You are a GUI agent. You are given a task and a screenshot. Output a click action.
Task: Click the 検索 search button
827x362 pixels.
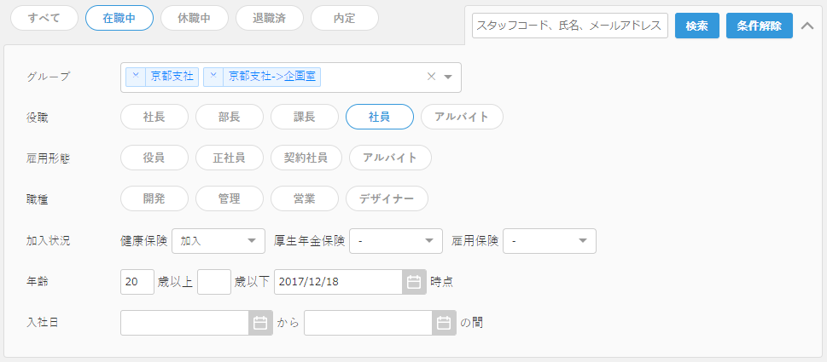697,26
